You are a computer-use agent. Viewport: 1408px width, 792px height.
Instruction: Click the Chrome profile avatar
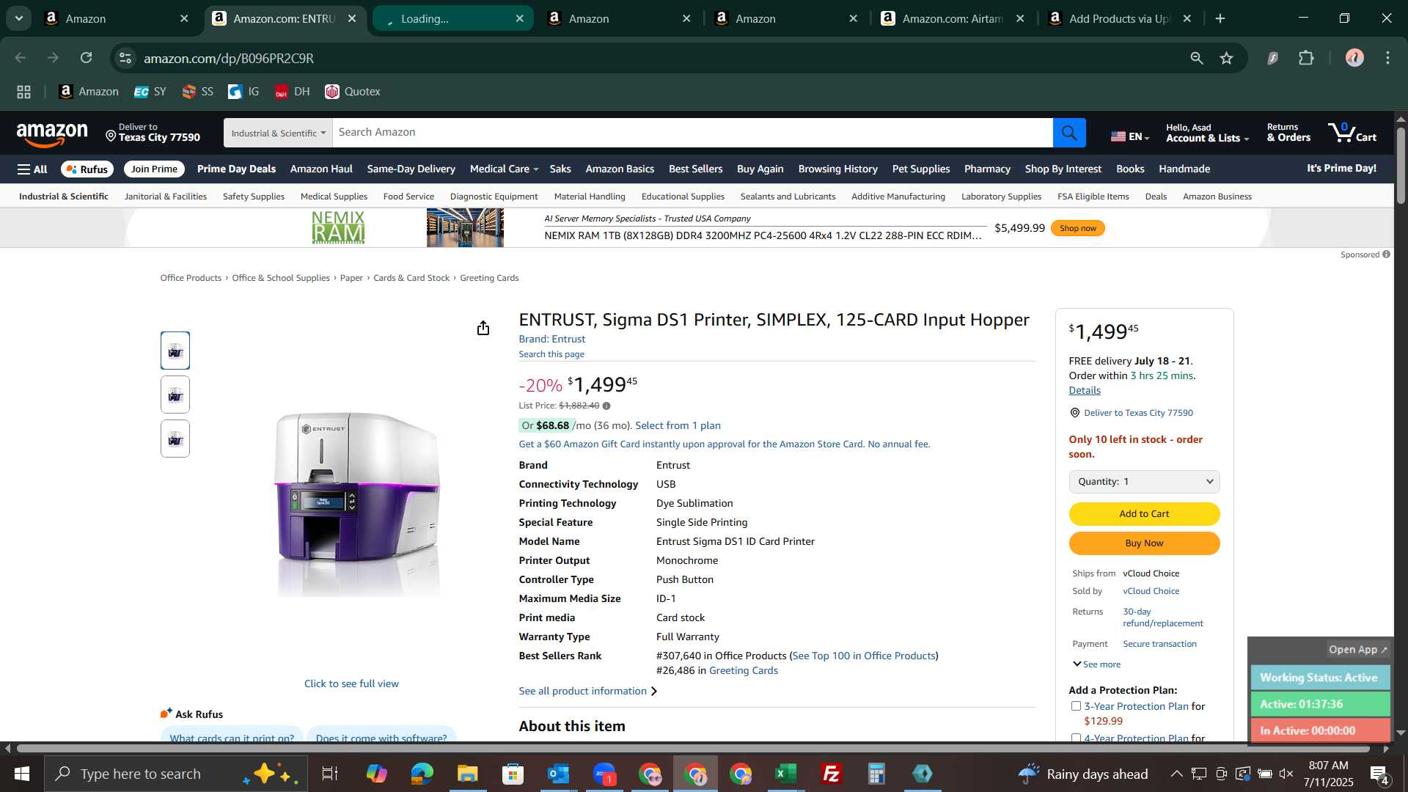click(x=1354, y=58)
